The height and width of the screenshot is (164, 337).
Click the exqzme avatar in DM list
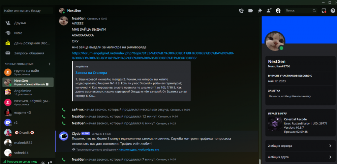(8, 112)
